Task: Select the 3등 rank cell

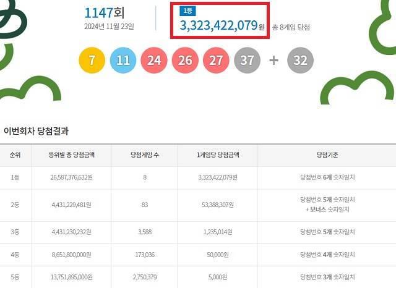Action: [x=15, y=232]
